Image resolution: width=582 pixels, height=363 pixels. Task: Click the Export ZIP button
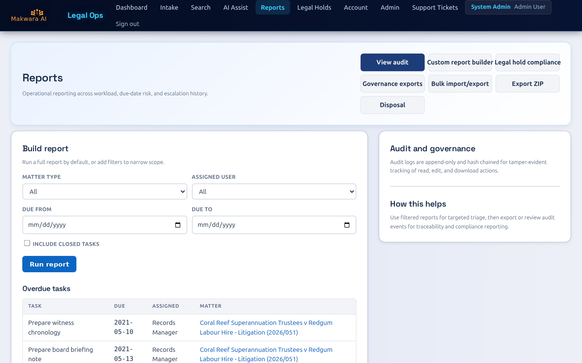(x=527, y=84)
